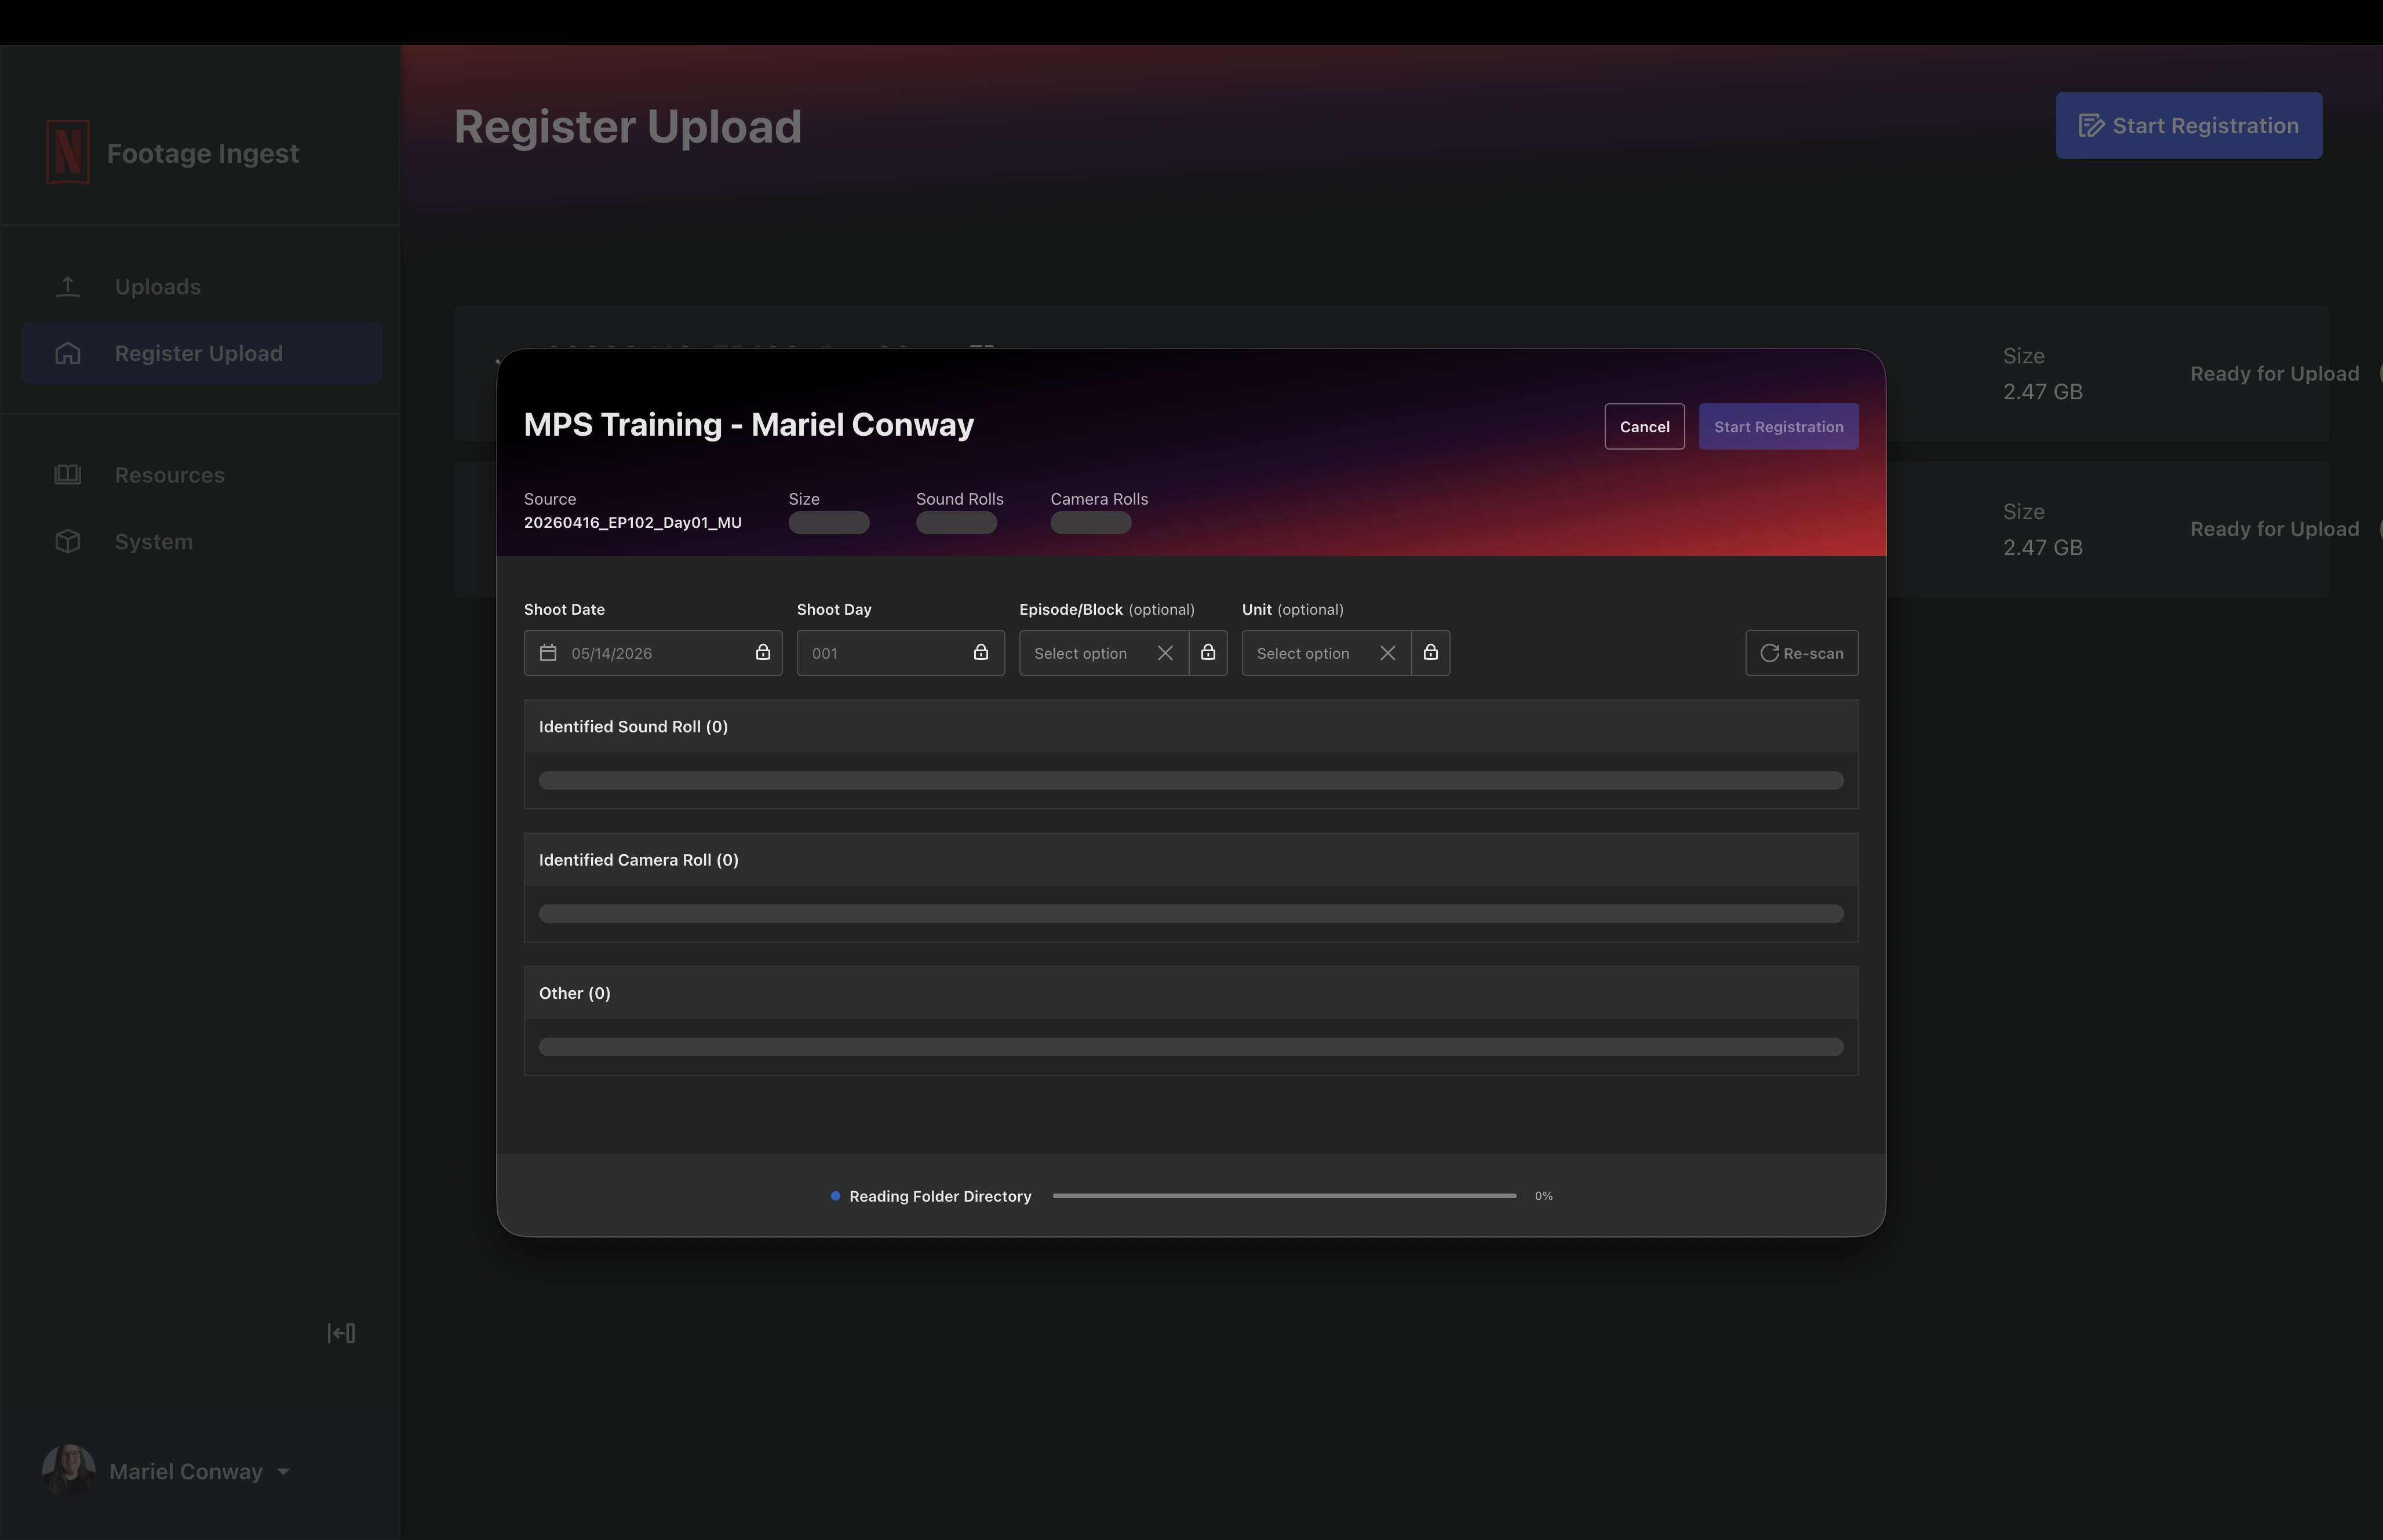Click the Identified Camera Roll (0) header

1191,860
